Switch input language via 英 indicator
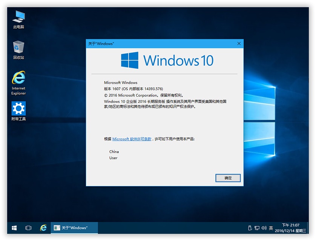This screenshot has width=316, height=241. click(271, 228)
